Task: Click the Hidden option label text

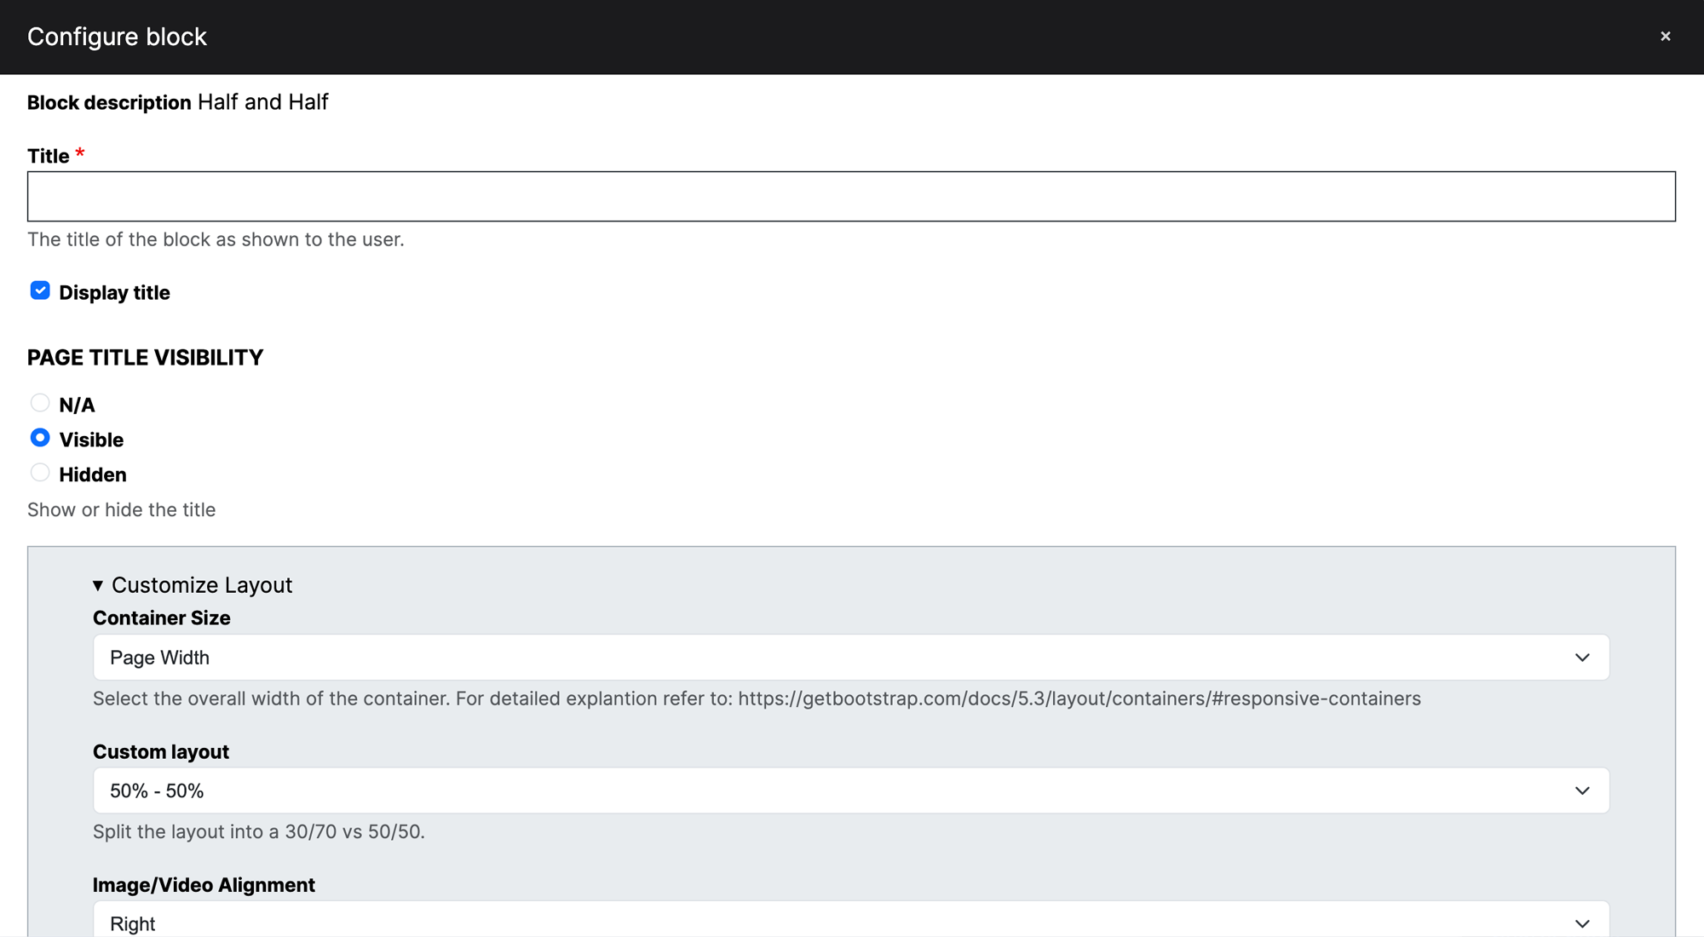Action: pyautogui.click(x=93, y=474)
